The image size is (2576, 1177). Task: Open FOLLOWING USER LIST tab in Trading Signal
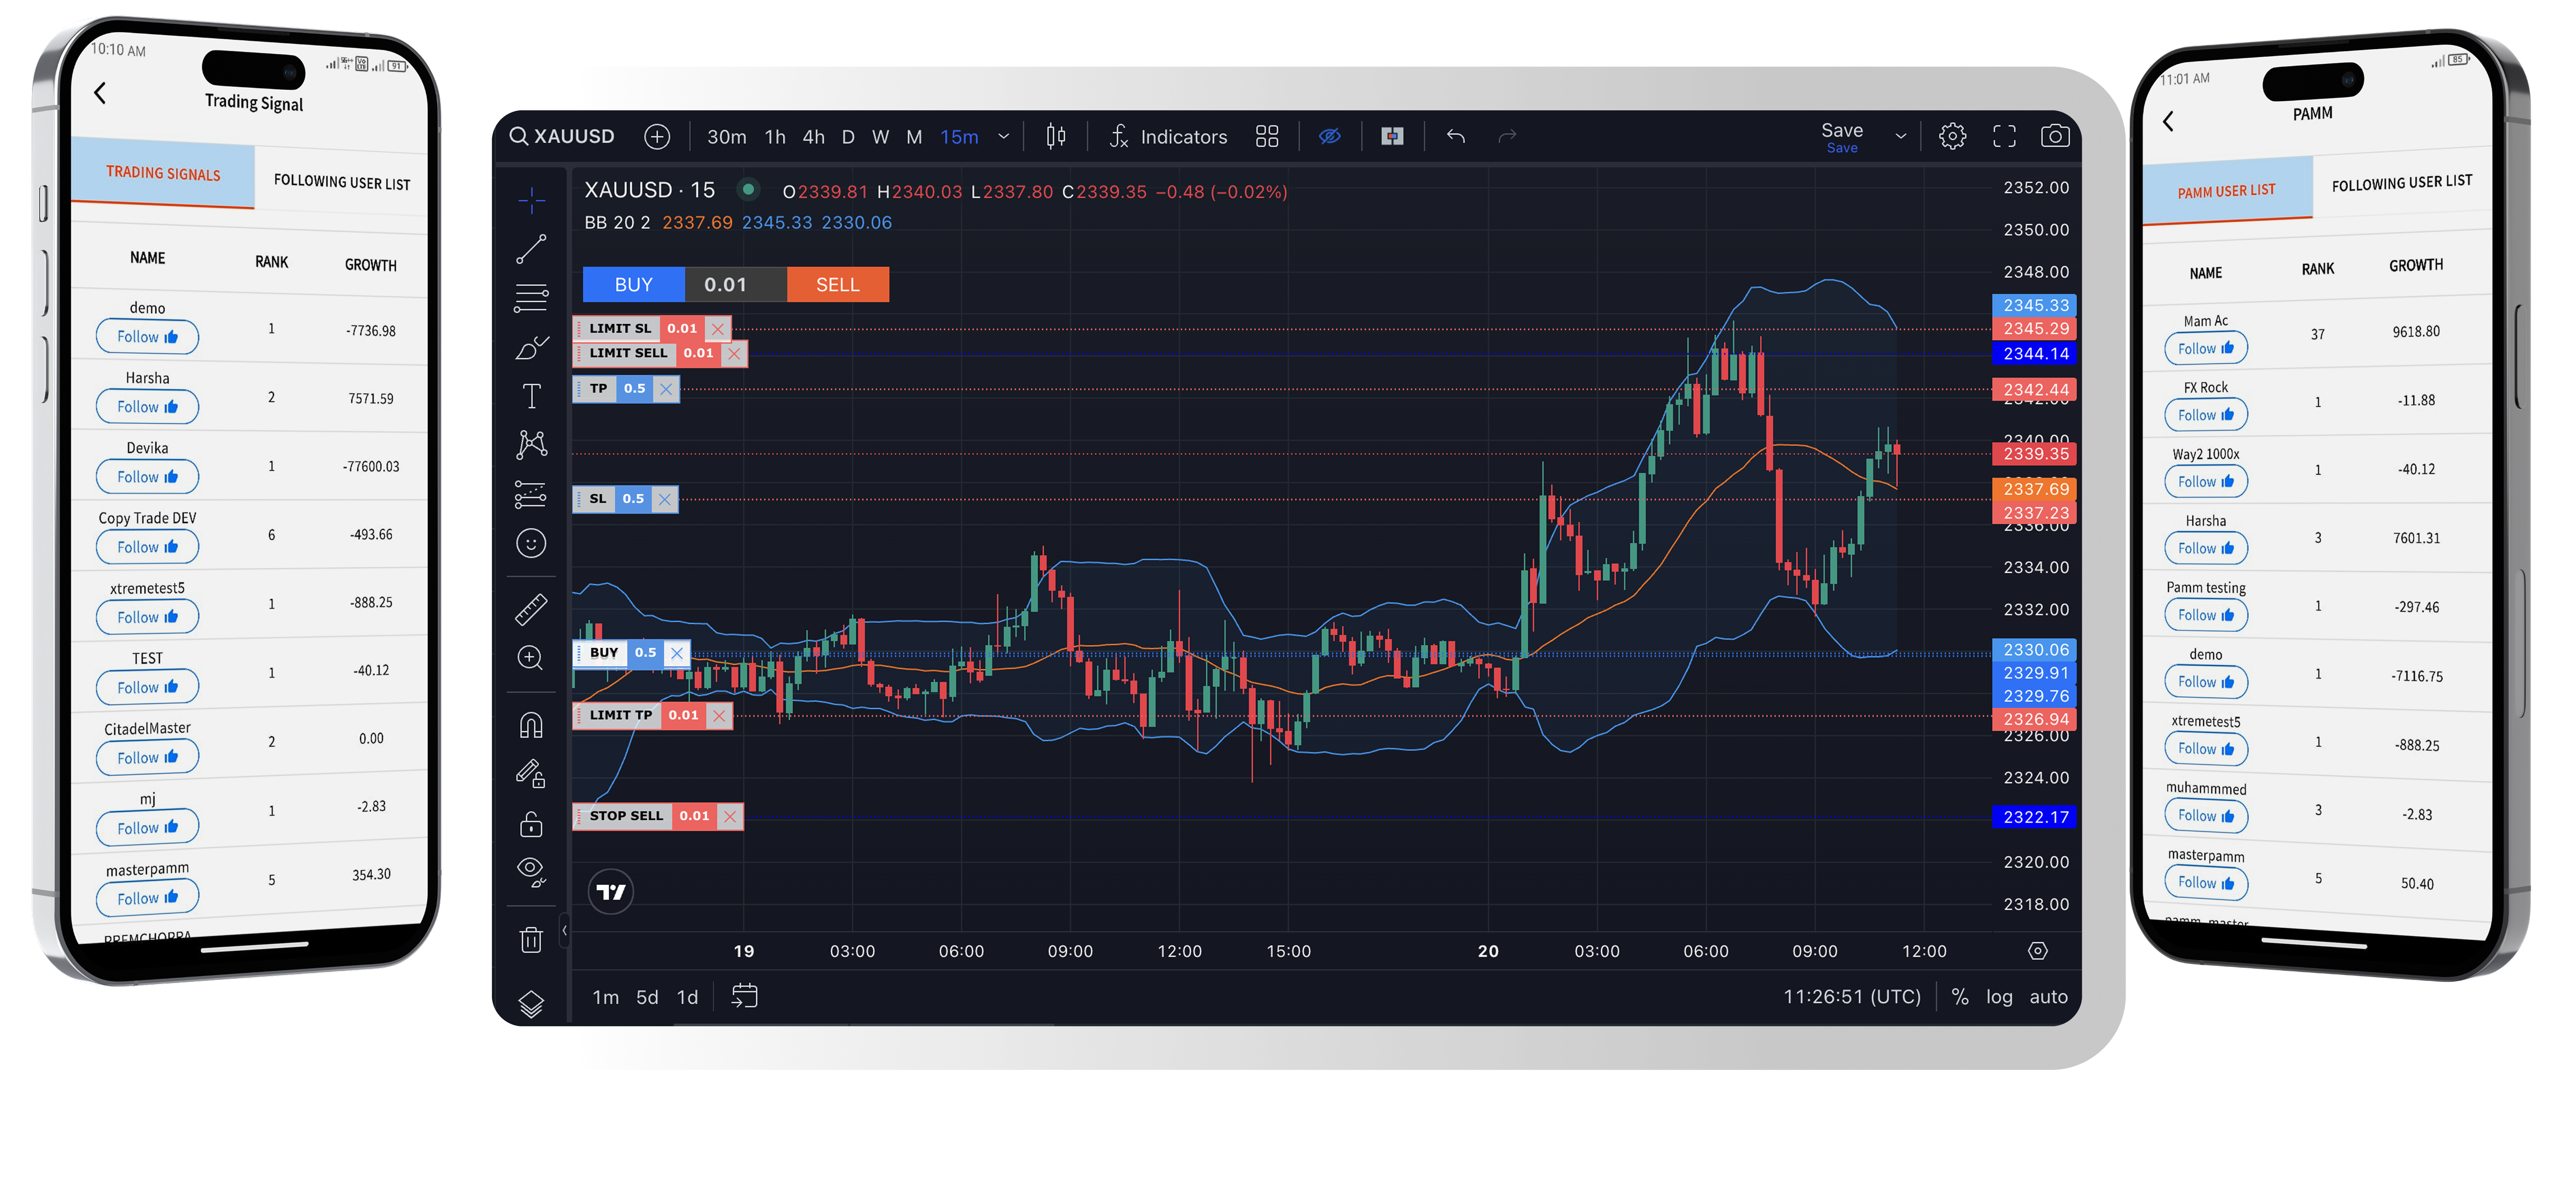point(342,182)
